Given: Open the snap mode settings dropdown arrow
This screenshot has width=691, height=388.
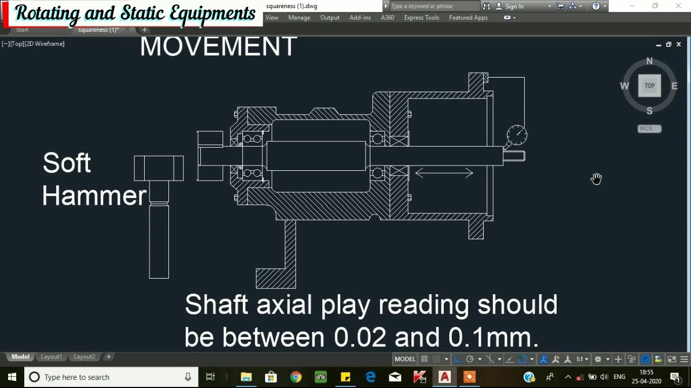Looking at the screenshot, I should coord(446,359).
